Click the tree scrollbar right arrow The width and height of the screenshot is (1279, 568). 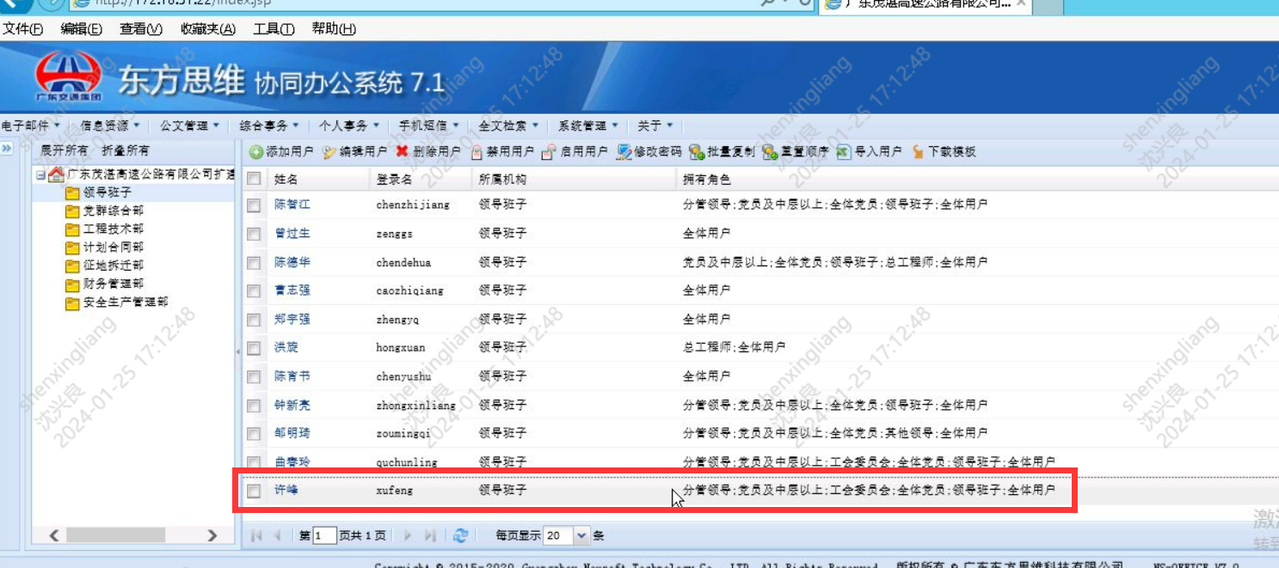[212, 535]
